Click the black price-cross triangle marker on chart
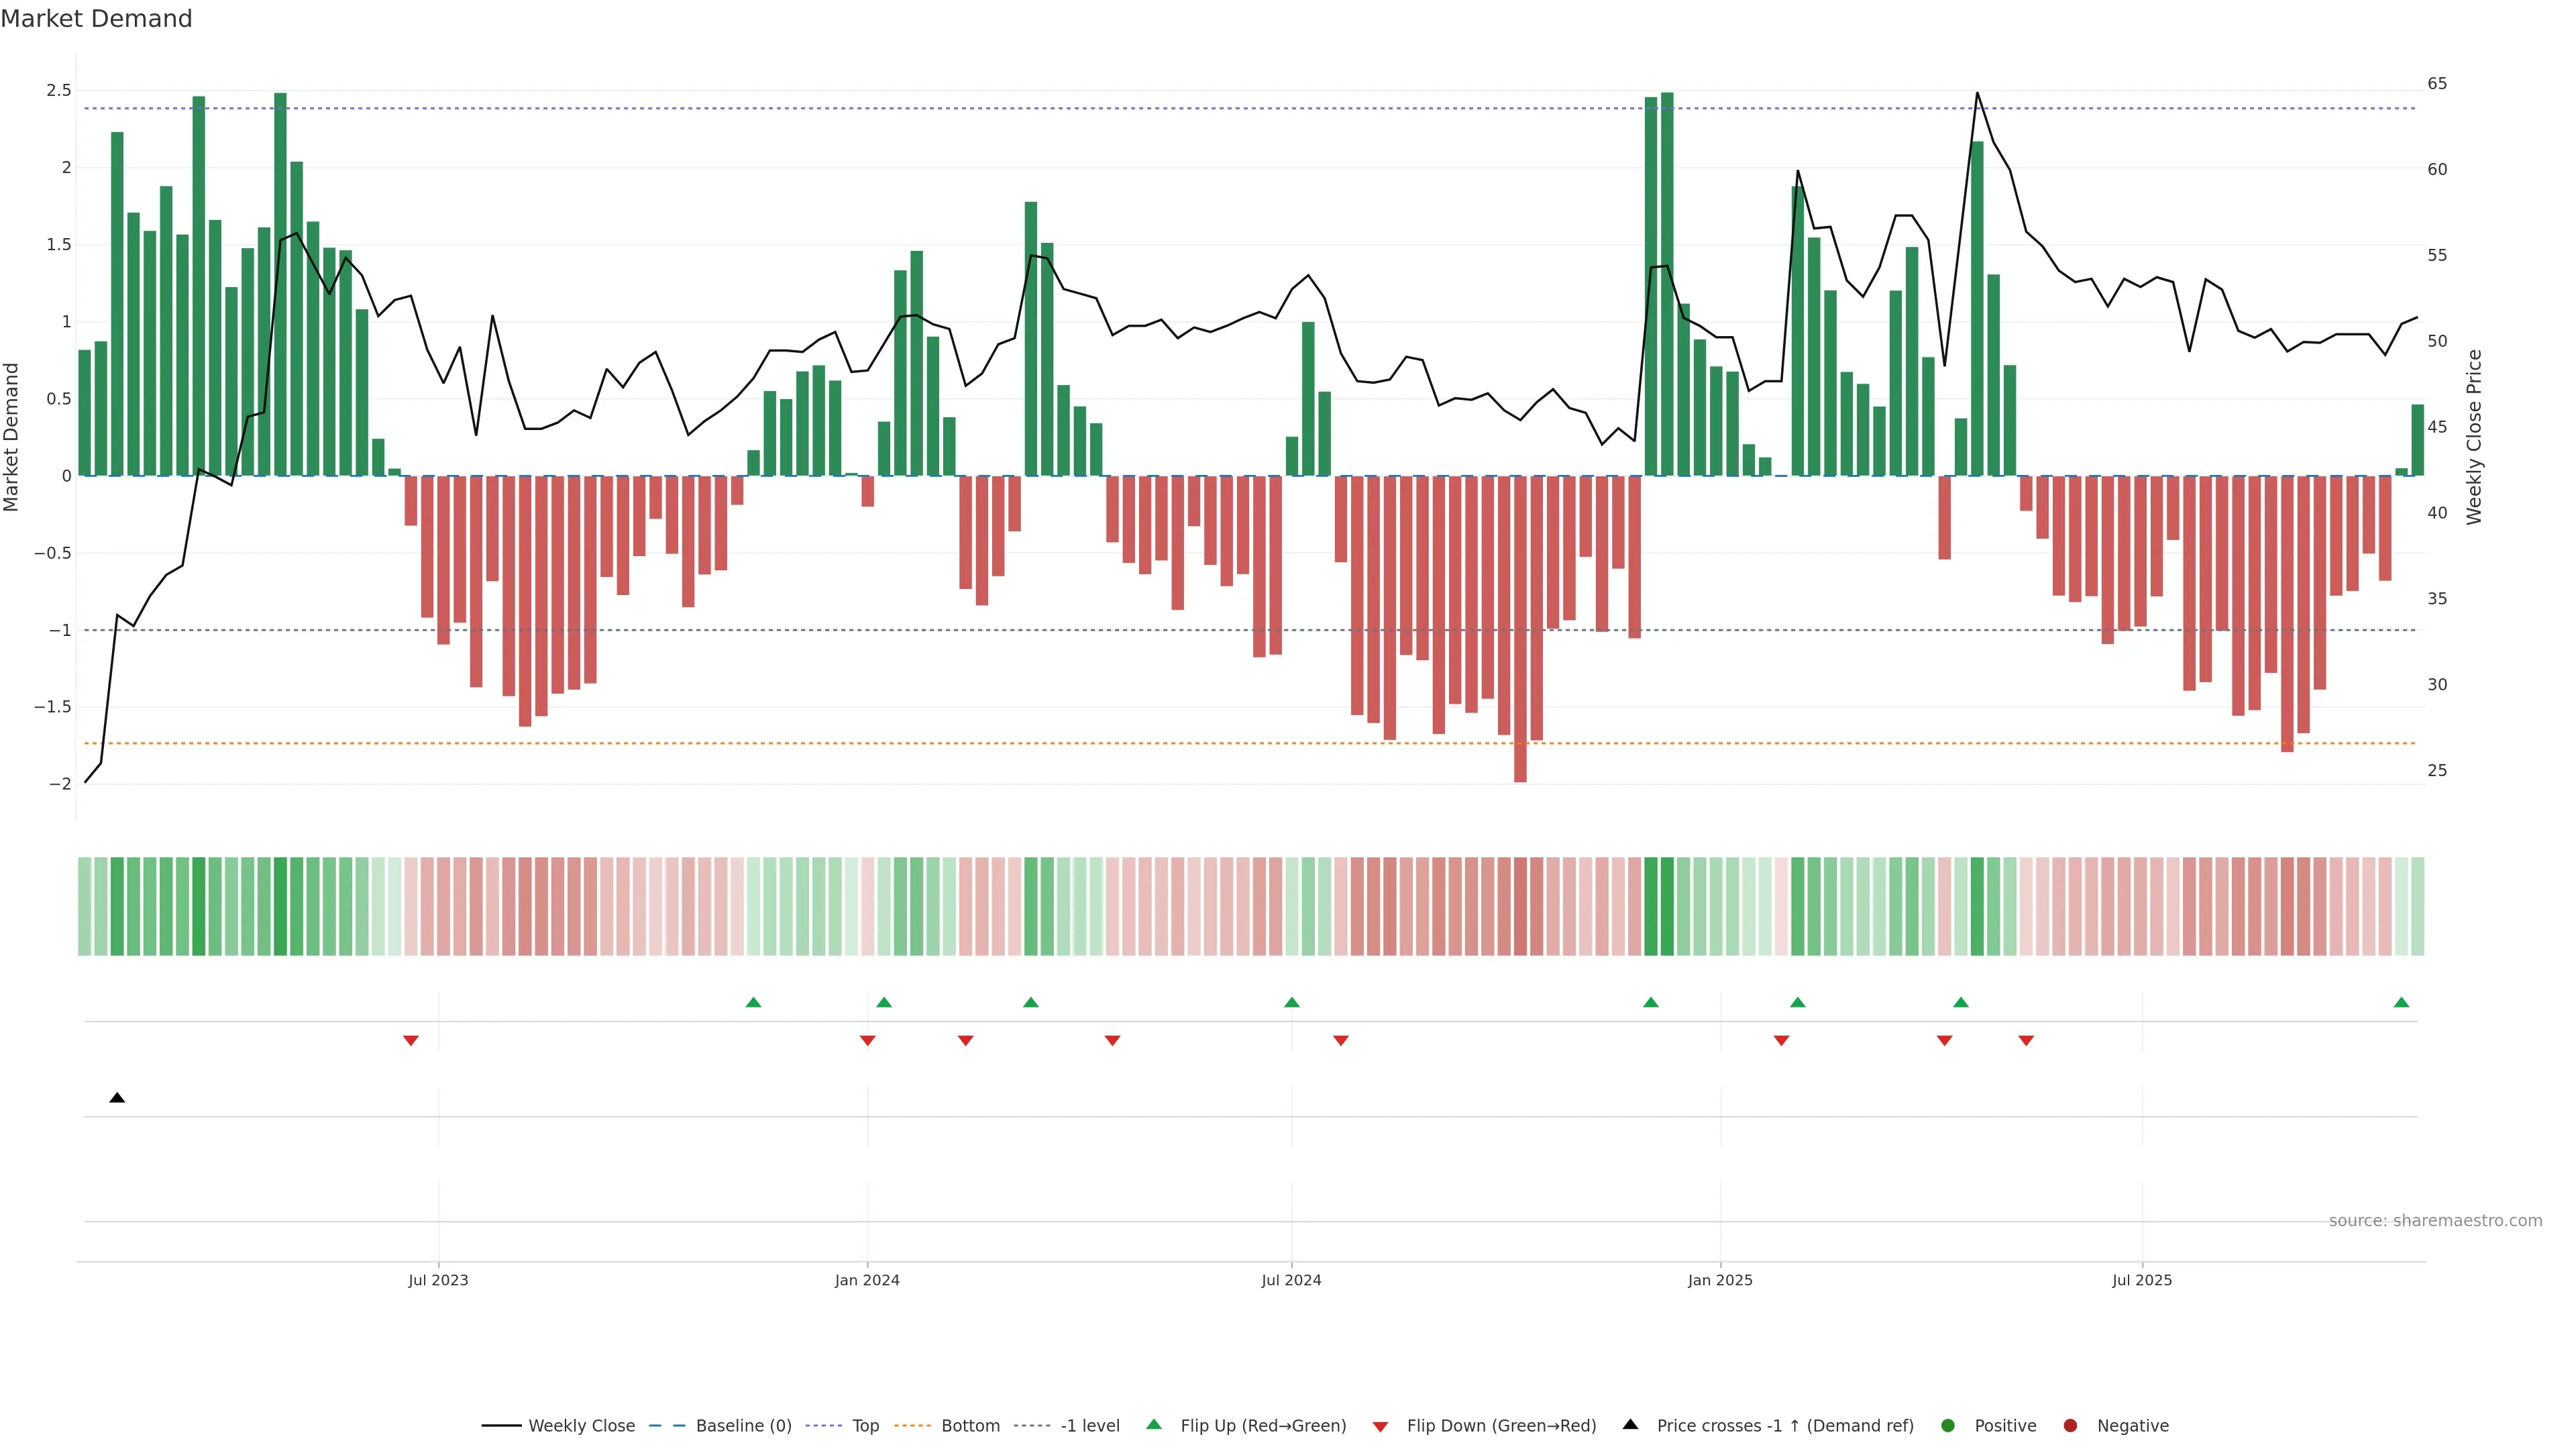This screenshot has height=1449, width=2576. [117, 1098]
